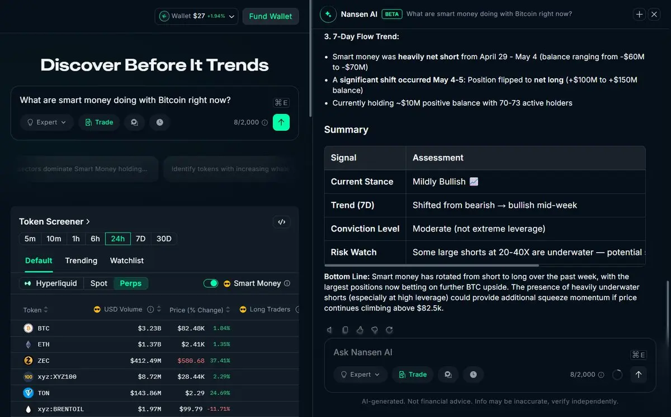Click the embed code icon in Token Screener
The height and width of the screenshot is (417, 671).
tap(282, 222)
